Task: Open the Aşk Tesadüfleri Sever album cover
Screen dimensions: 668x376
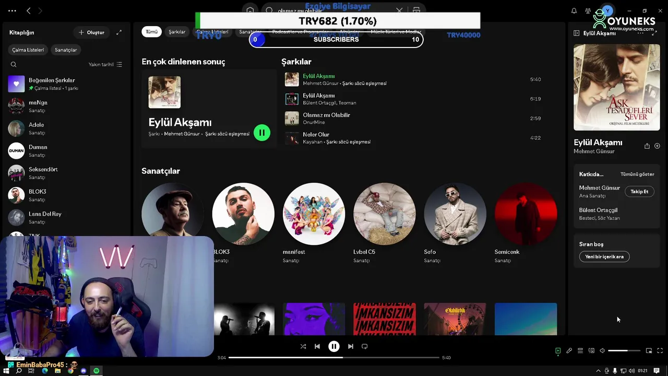Action: point(617,87)
